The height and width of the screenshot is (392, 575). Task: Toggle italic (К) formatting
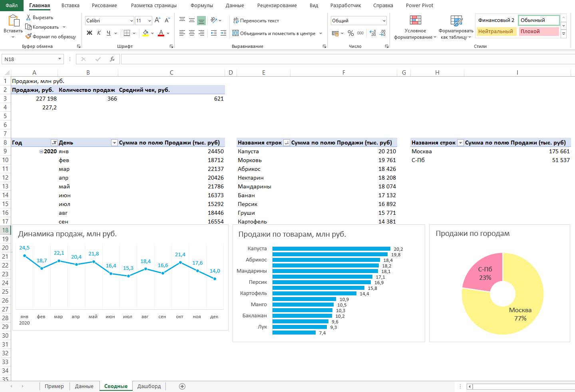99,33
